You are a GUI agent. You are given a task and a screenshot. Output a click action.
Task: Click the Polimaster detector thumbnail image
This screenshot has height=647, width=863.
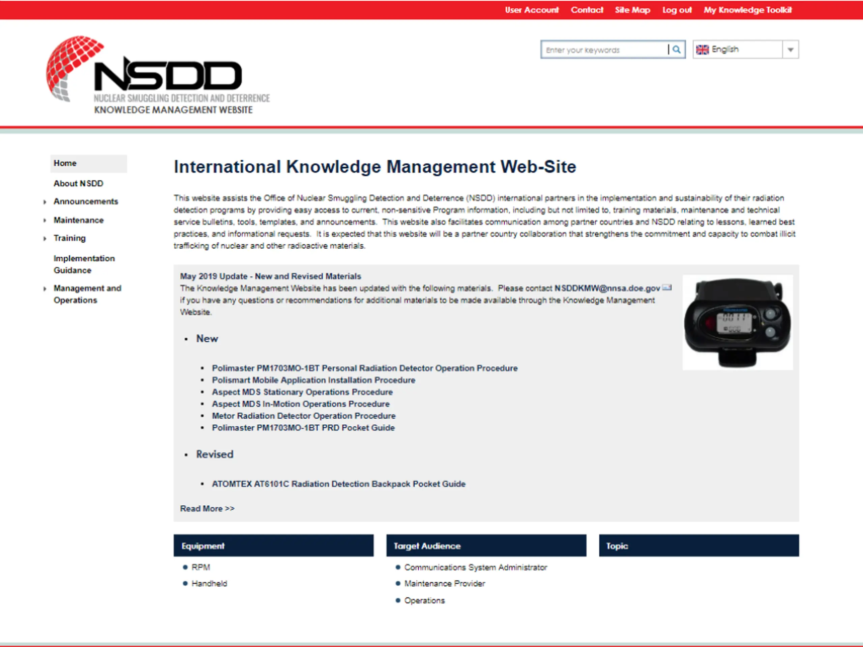pos(737,322)
